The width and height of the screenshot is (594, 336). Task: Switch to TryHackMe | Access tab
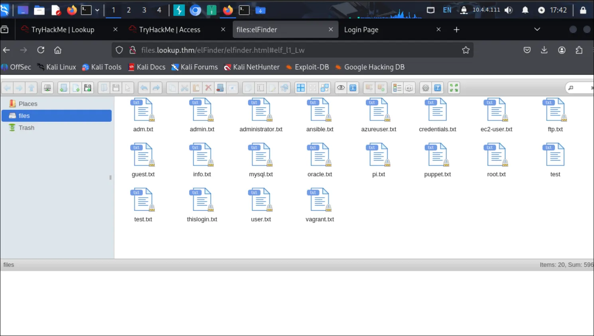pyautogui.click(x=178, y=30)
